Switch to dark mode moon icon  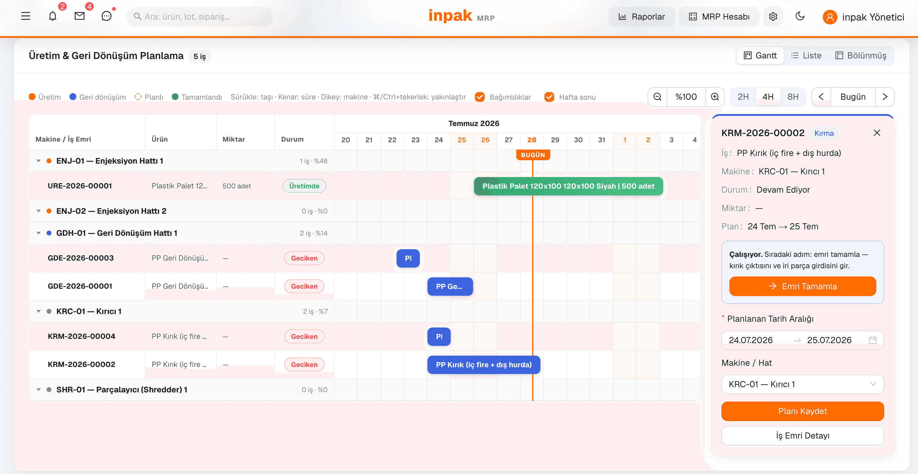pos(800,17)
